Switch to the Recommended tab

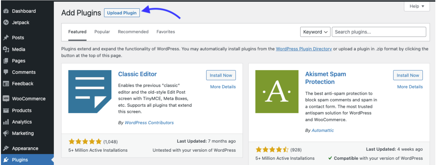(133, 32)
